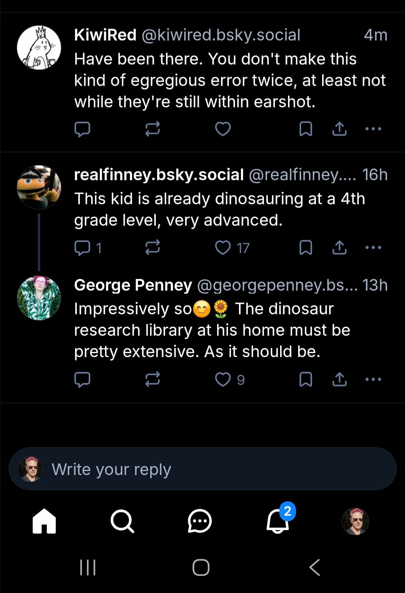Open more options on realfinney's post
The height and width of the screenshot is (593, 405).
pyautogui.click(x=373, y=247)
